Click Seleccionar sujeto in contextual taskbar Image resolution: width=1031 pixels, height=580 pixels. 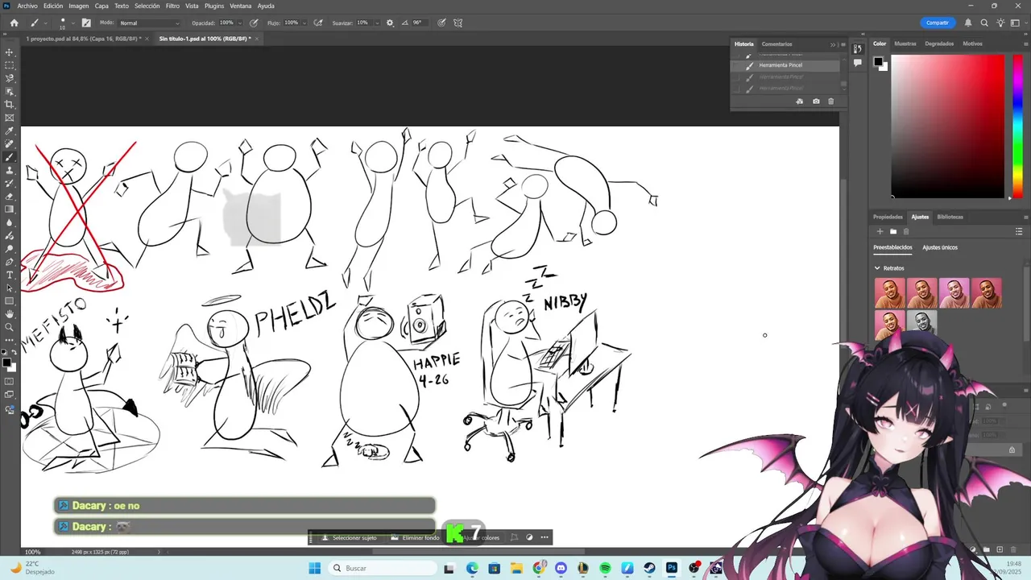point(350,537)
